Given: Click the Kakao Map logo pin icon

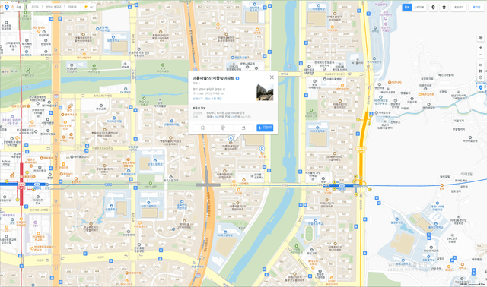Looking at the screenshot, I should point(6,7).
